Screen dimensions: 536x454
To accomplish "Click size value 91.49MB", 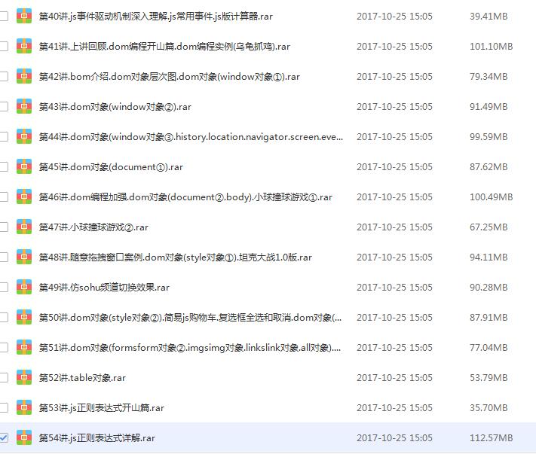I will 489,106.
